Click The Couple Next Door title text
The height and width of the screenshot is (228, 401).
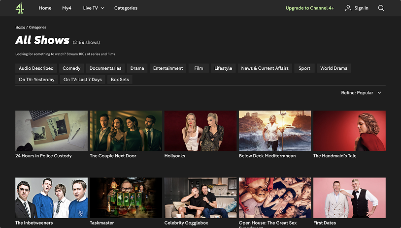pos(113,156)
